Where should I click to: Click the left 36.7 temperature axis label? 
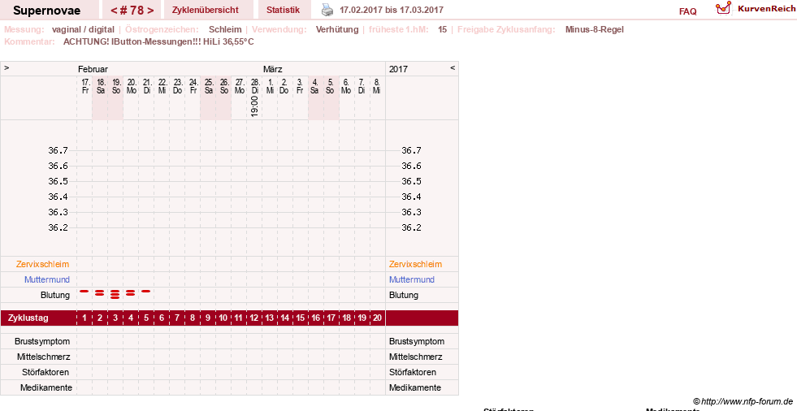point(58,150)
